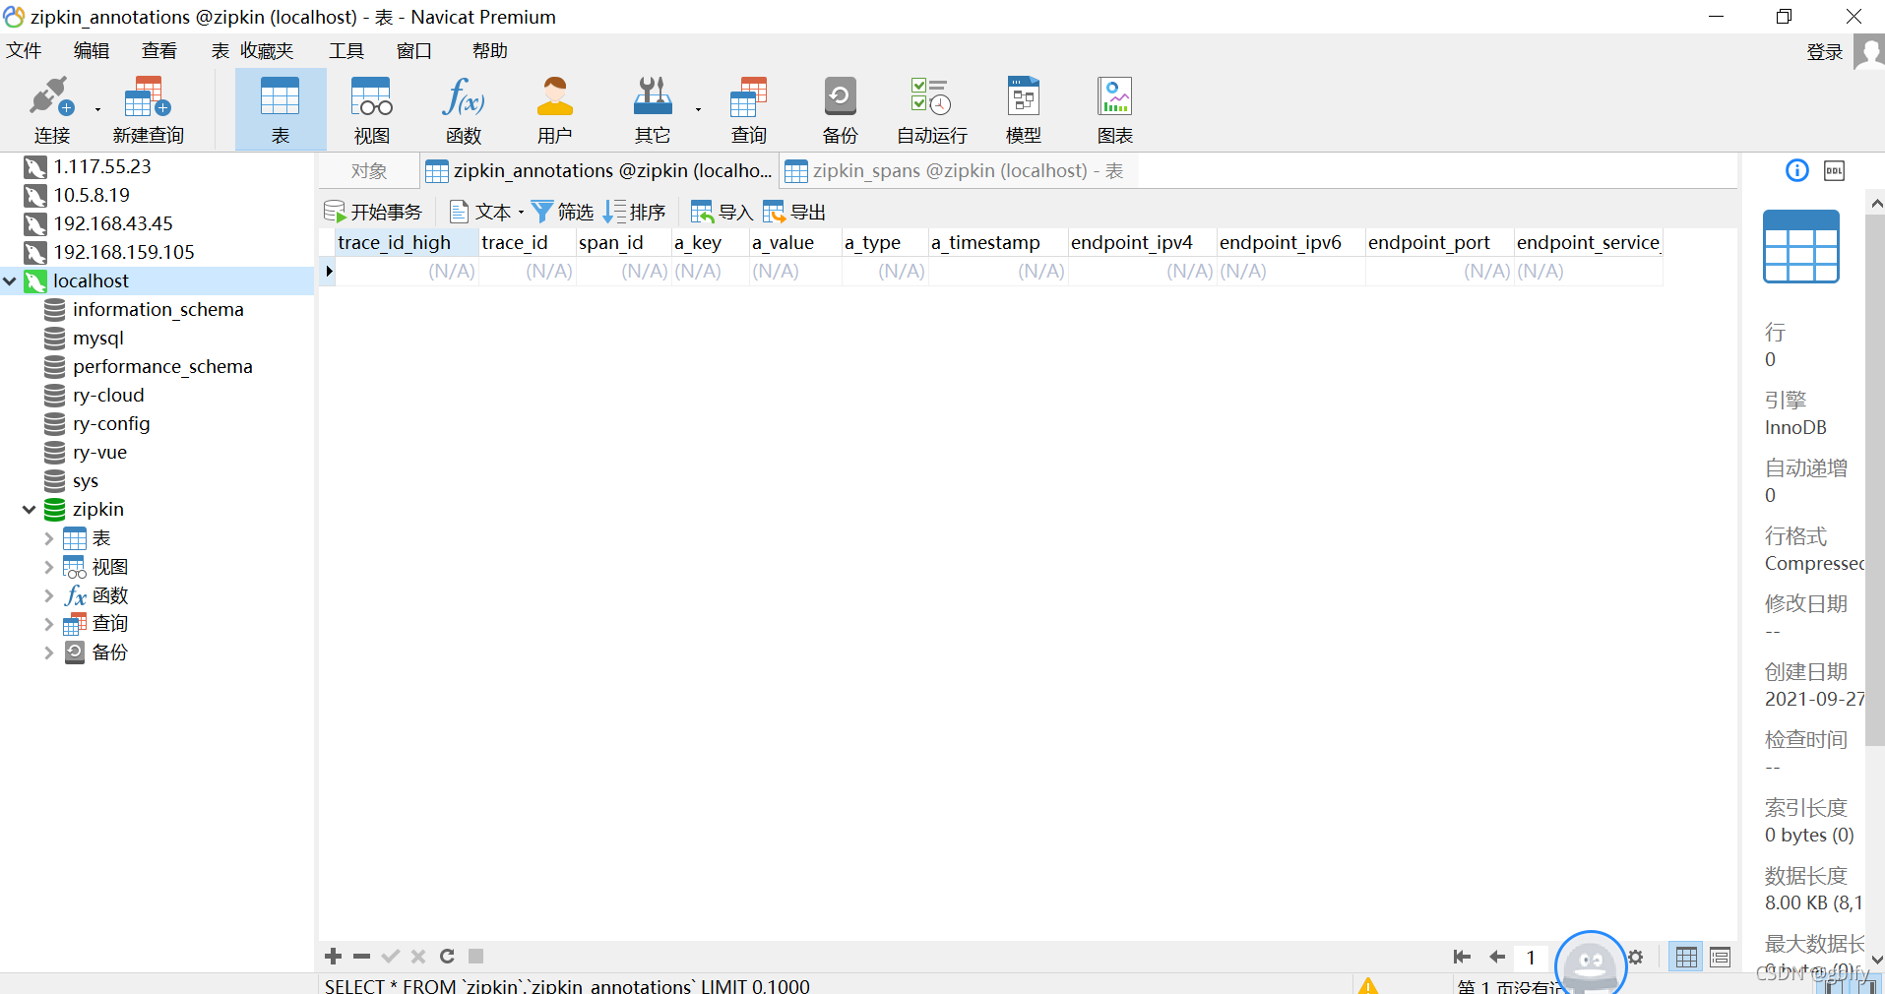Select the Table toolbar icon
The height and width of the screenshot is (994, 1885).
(x=281, y=109)
